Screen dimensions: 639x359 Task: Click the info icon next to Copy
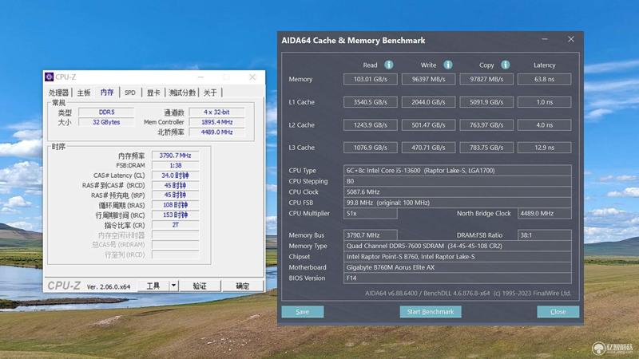point(506,65)
